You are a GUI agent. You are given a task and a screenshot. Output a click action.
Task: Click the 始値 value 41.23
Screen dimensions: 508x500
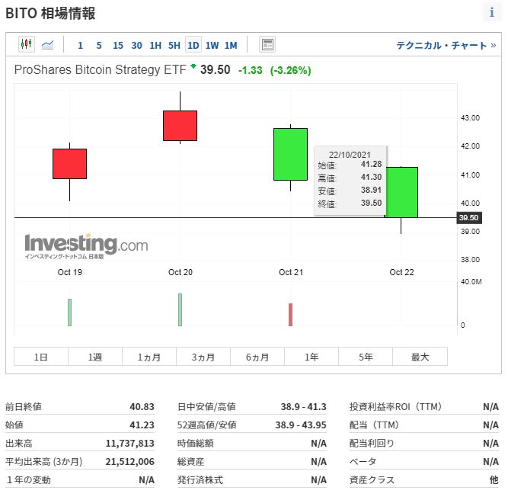click(x=142, y=425)
